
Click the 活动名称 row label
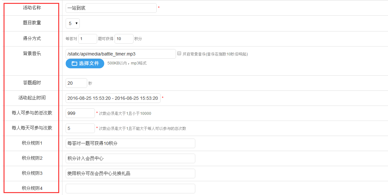click(32, 8)
